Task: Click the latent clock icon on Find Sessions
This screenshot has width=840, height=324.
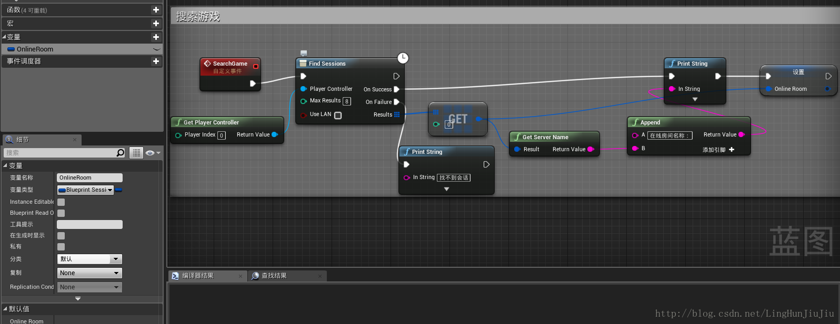Action: click(403, 58)
